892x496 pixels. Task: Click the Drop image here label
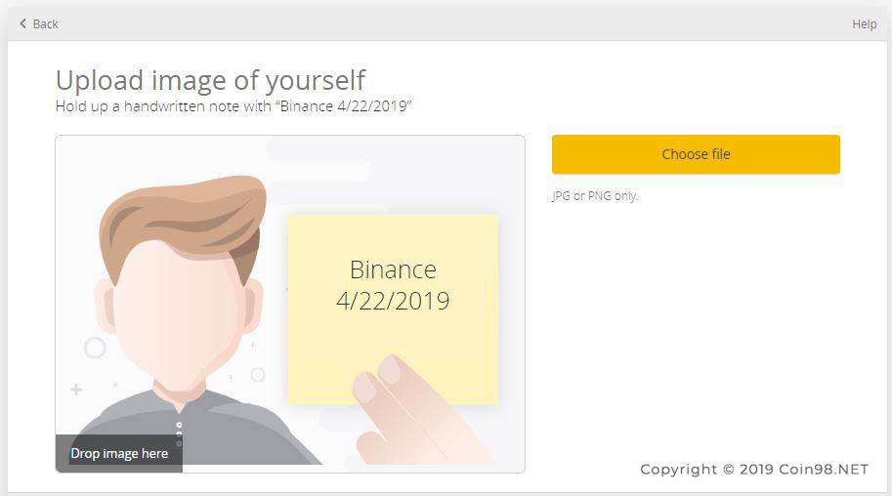119,453
